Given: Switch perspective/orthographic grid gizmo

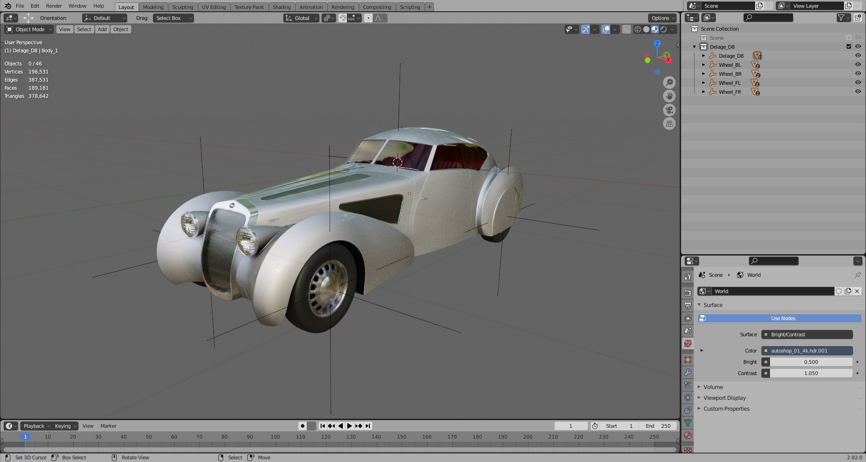Looking at the screenshot, I should point(669,124).
